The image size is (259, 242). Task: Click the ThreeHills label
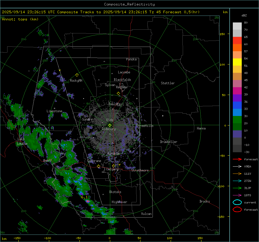coord(145,126)
